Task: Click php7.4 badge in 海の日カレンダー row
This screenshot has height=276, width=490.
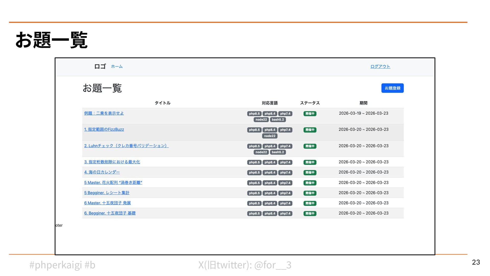Action: coord(285,173)
